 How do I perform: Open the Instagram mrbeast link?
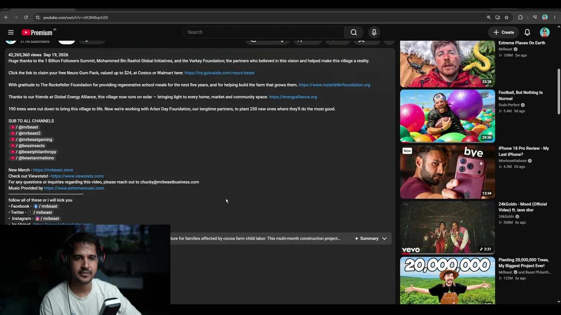point(47,219)
